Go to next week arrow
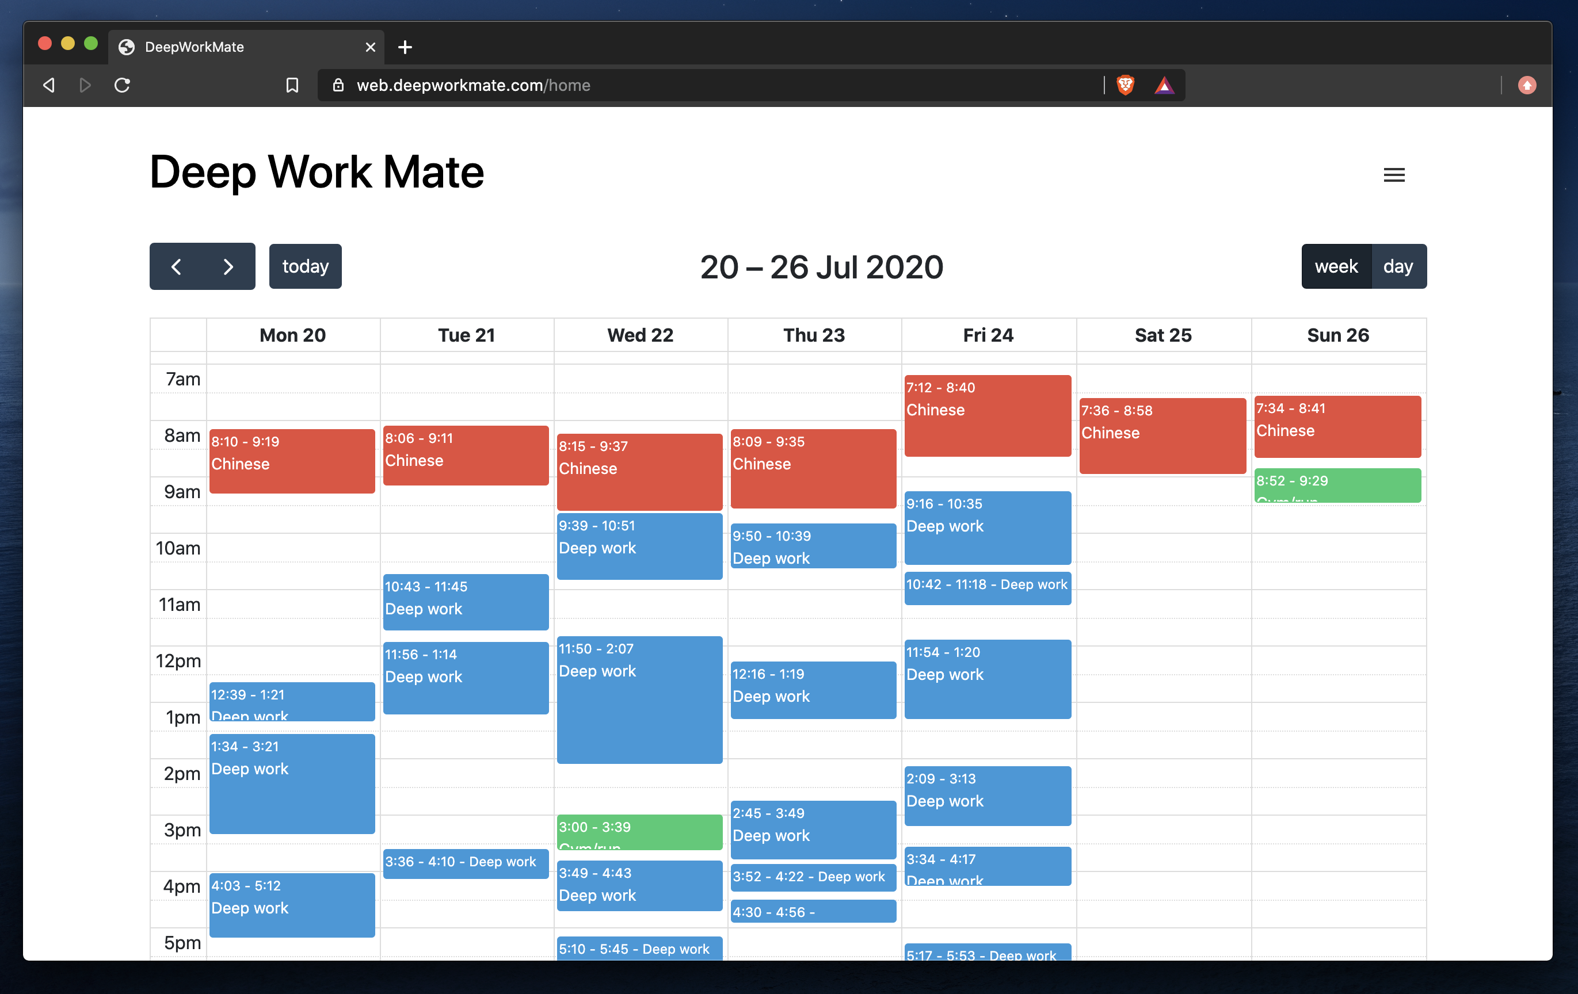The image size is (1578, 994). click(x=228, y=266)
